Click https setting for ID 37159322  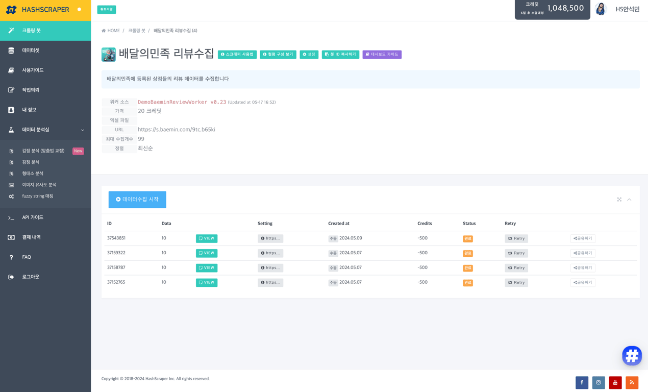tap(270, 253)
